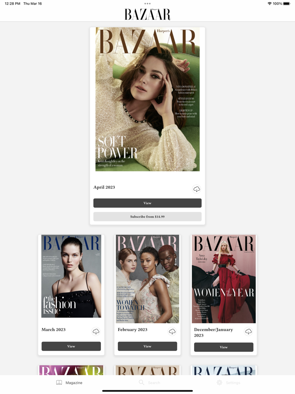
Task: Open the March 2023 fashion issue cover
Action: pyautogui.click(x=71, y=276)
